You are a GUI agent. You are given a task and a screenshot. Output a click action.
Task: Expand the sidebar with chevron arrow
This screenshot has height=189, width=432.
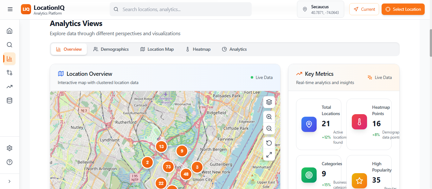10,181
